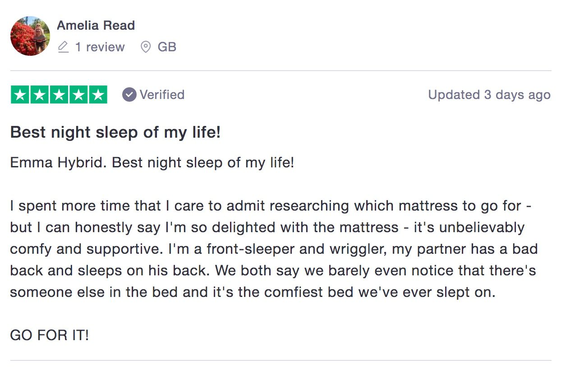561x373 pixels.
Task: Click the pencil review-count icon
Action: (x=63, y=47)
